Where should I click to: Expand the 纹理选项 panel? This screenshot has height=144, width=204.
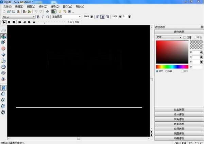(179, 129)
